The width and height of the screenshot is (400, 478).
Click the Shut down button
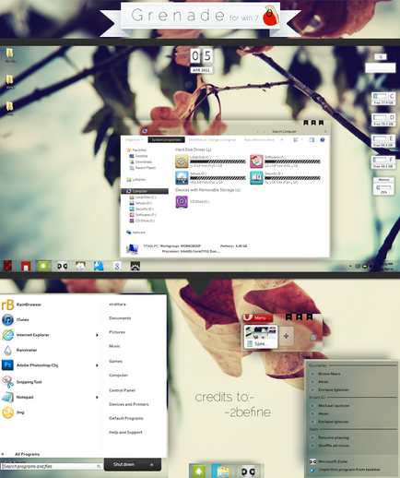124,464
